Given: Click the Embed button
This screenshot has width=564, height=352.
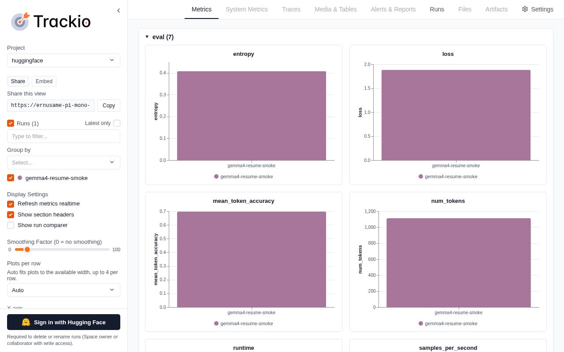Looking at the screenshot, I should click(x=44, y=81).
